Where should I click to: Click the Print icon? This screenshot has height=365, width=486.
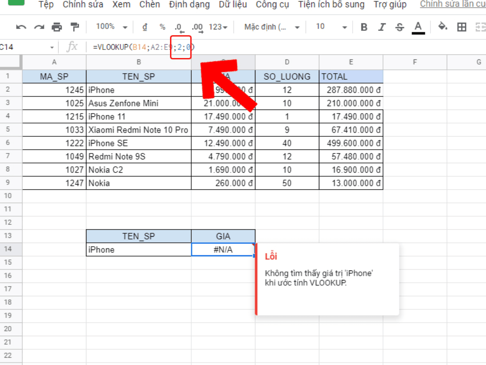coord(57,27)
